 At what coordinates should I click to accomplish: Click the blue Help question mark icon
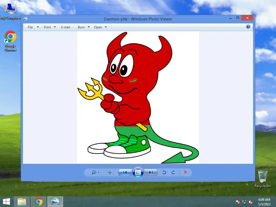[x=248, y=27]
